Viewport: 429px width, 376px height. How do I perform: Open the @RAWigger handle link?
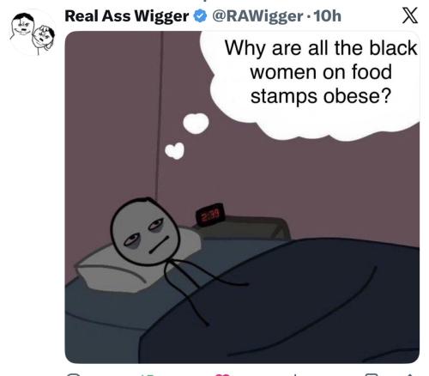coord(257,16)
